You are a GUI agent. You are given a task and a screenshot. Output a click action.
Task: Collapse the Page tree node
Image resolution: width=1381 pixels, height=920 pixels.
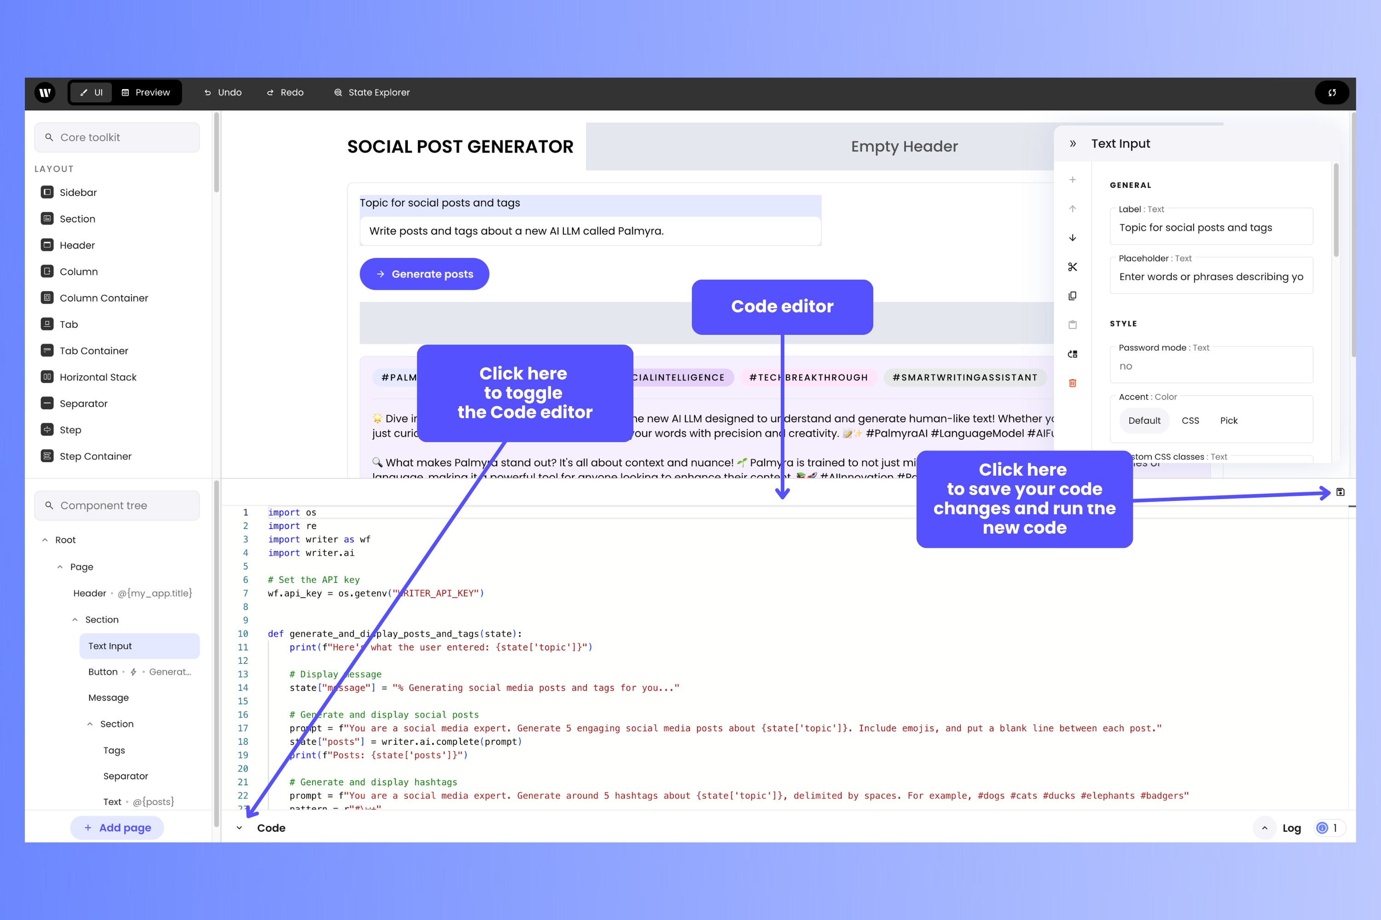[x=60, y=567]
